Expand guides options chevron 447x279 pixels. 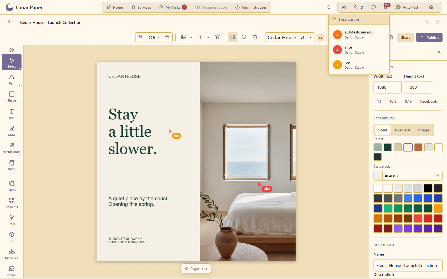coord(208,37)
